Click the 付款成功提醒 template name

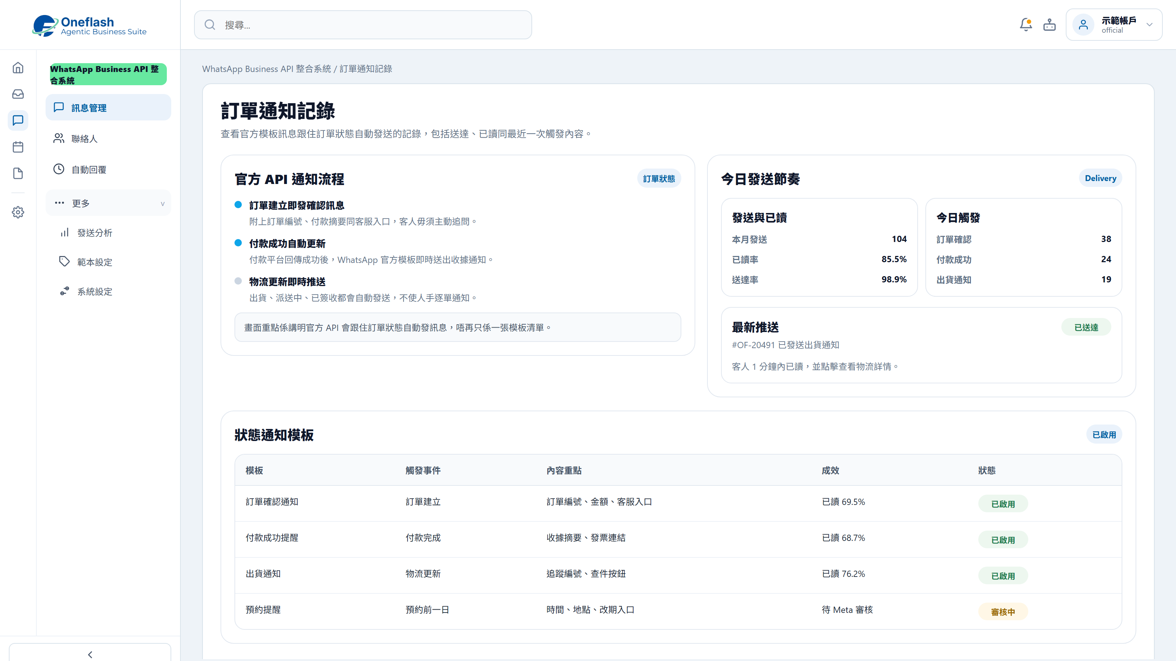pos(272,537)
